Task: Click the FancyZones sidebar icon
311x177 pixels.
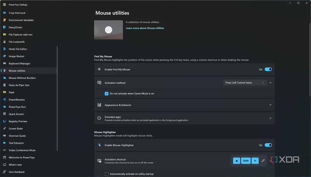Action: [x=5, y=27]
